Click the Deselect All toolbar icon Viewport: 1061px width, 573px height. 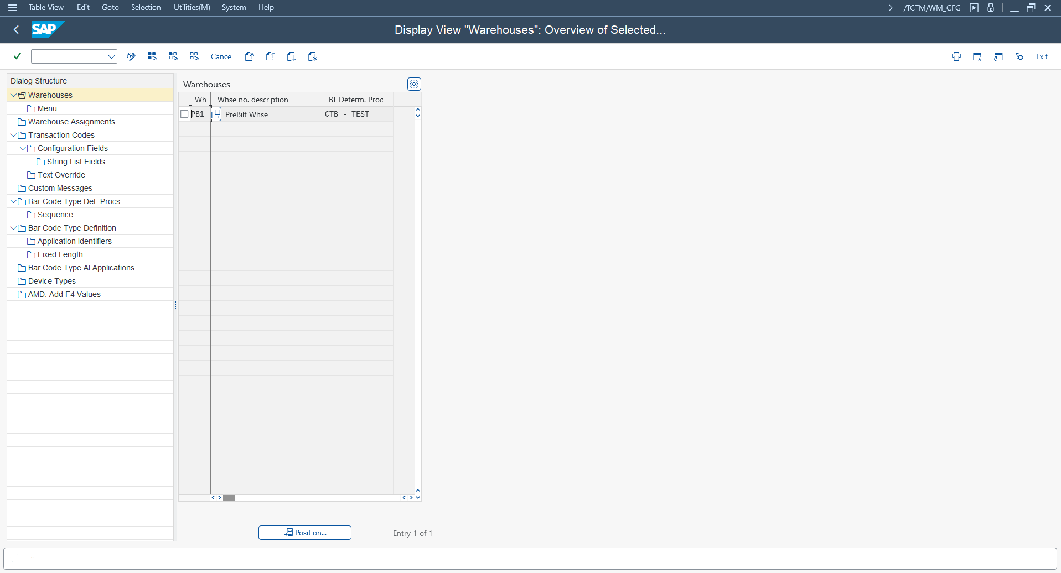[x=194, y=56]
